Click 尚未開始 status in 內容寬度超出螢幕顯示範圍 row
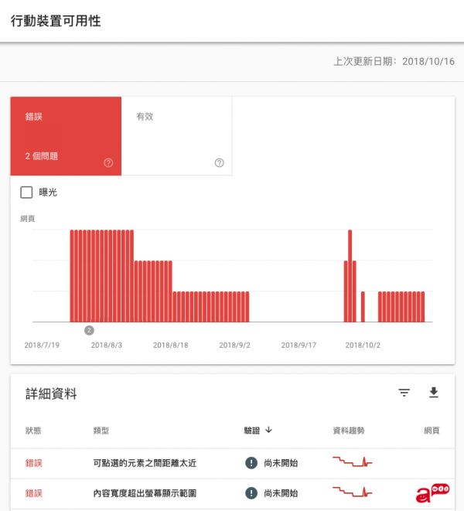Image resolution: width=464 pixels, height=511 pixels. (x=281, y=493)
